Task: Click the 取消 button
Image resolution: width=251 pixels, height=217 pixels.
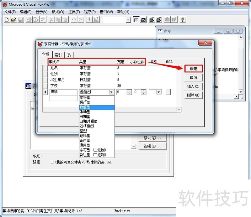Action: click(x=193, y=78)
